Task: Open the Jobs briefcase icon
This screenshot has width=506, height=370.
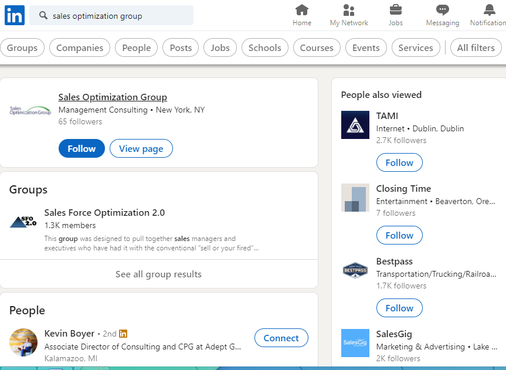Action: (x=395, y=10)
